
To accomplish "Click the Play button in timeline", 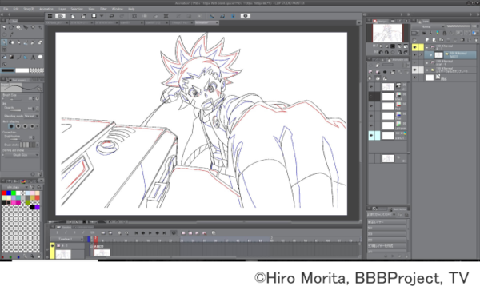I will pyautogui.click(x=150, y=232).
